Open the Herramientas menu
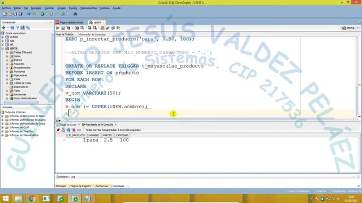Screen dimensions: 362x203 coord(88,8)
